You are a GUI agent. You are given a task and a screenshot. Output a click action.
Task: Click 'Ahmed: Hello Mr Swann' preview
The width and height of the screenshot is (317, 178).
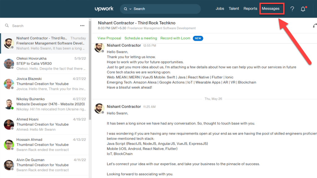(x=36, y=129)
